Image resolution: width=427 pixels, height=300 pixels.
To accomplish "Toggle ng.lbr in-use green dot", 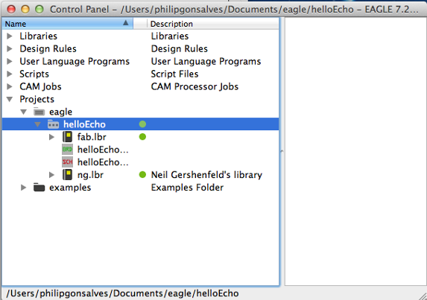I will [142, 175].
